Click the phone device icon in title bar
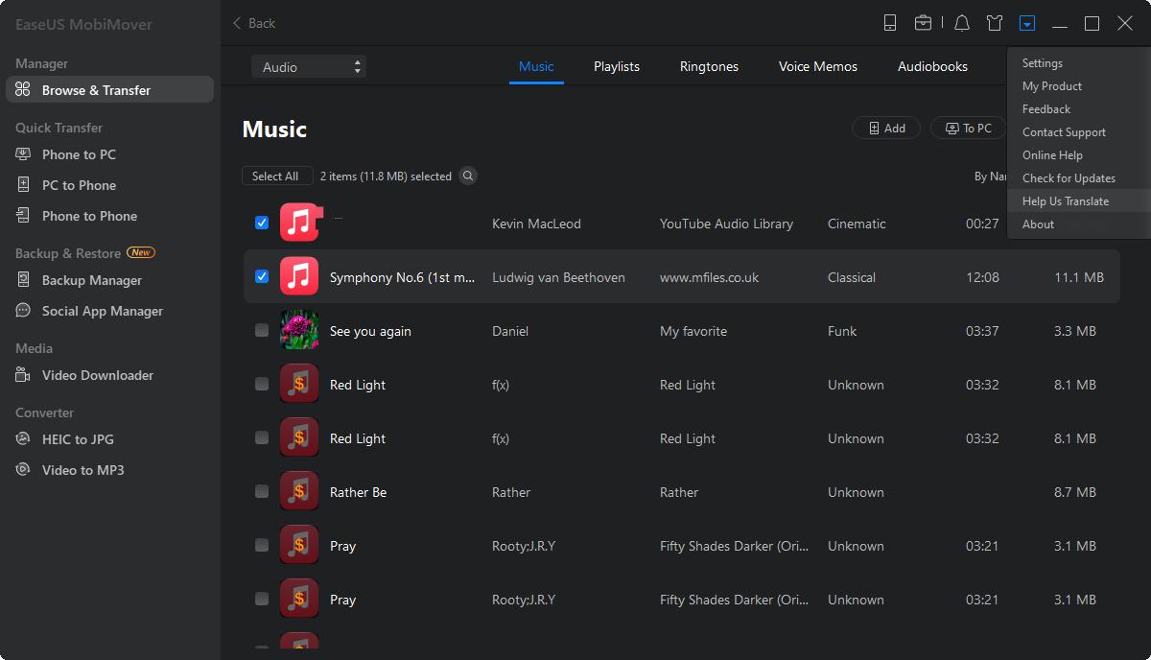 [890, 23]
